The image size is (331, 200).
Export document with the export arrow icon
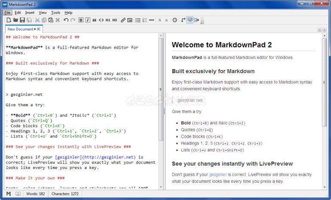(197, 20)
